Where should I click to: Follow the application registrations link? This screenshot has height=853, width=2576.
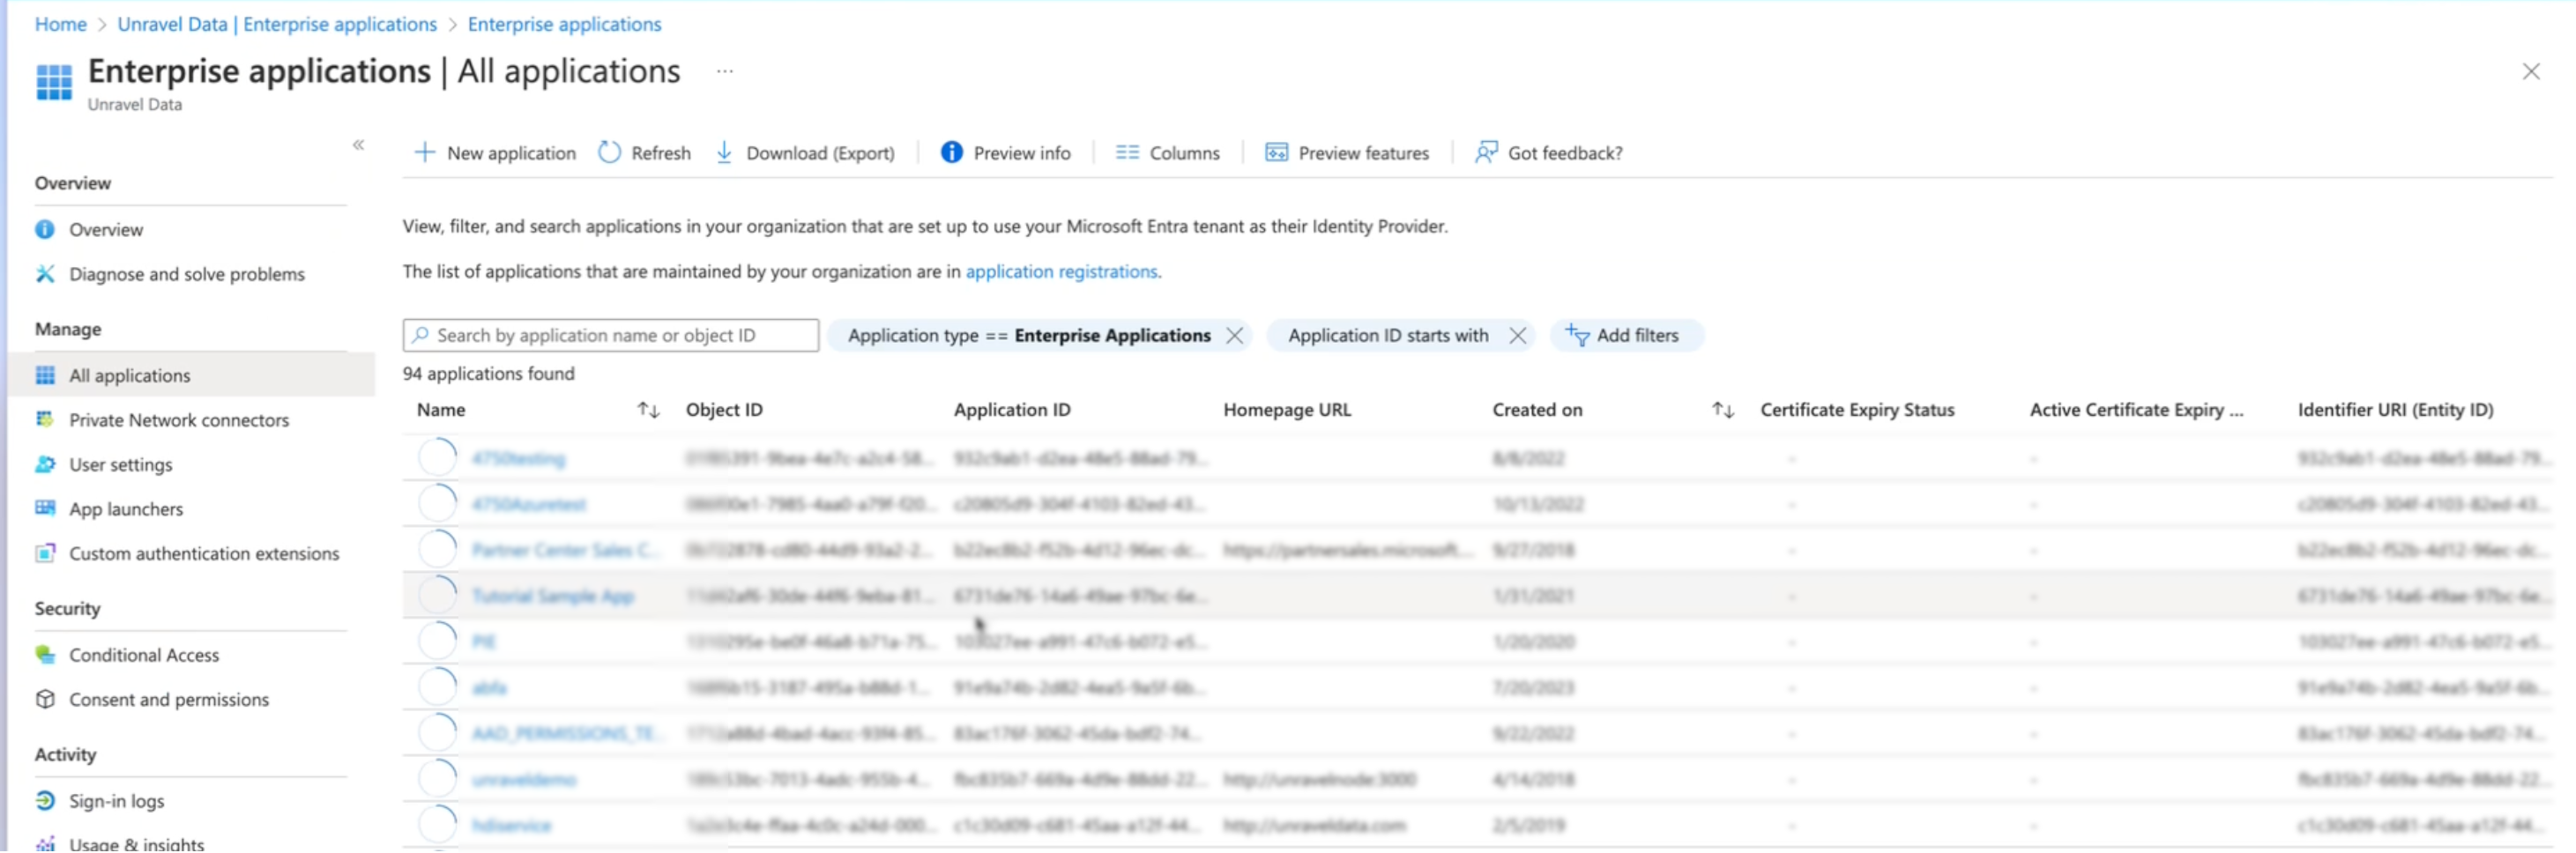[1061, 271]
